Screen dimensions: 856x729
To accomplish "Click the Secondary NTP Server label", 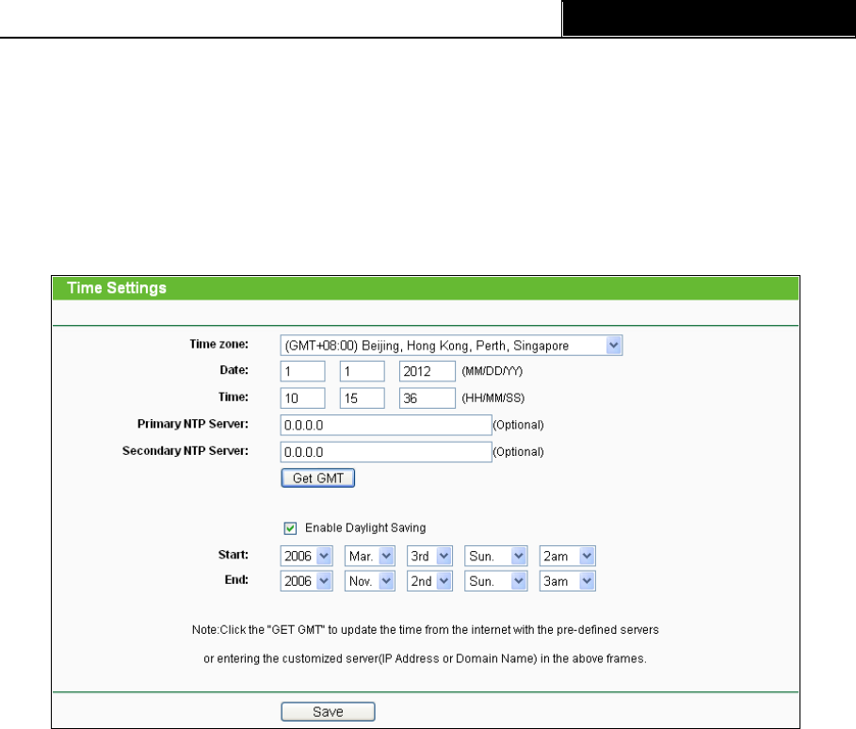I will coord(186,450).
